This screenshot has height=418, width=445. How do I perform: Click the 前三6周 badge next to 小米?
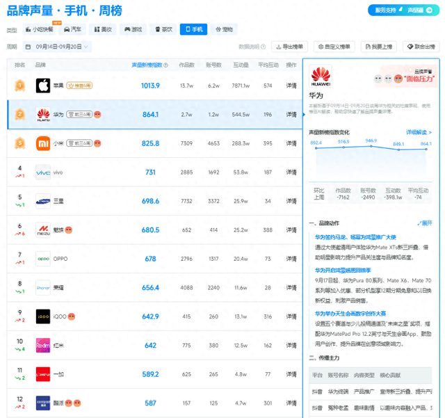pos(79,143)
